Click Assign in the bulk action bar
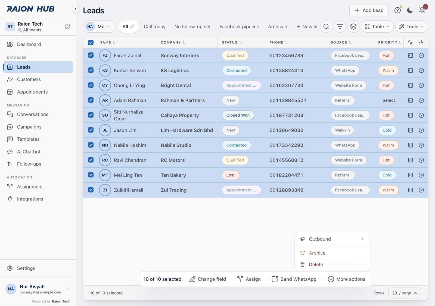 point(249,279)
